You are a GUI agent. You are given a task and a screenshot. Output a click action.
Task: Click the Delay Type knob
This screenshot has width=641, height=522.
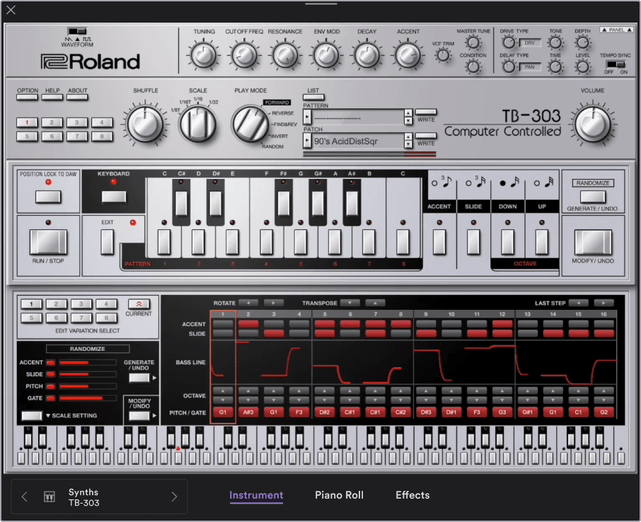coord(509,66)
